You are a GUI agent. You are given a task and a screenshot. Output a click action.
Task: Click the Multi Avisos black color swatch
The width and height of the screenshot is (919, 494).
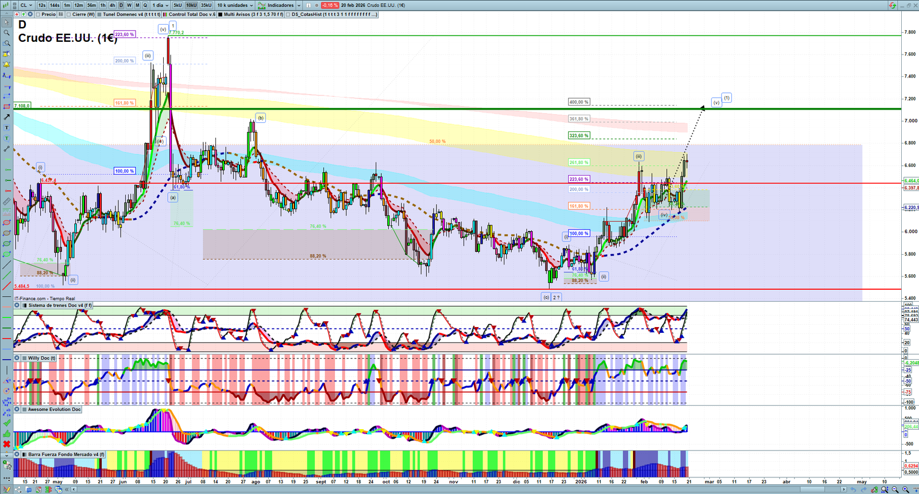[x=221, y=14]
